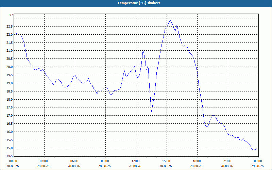Click the 22,5 y-axis label

(x=10, y=27)
